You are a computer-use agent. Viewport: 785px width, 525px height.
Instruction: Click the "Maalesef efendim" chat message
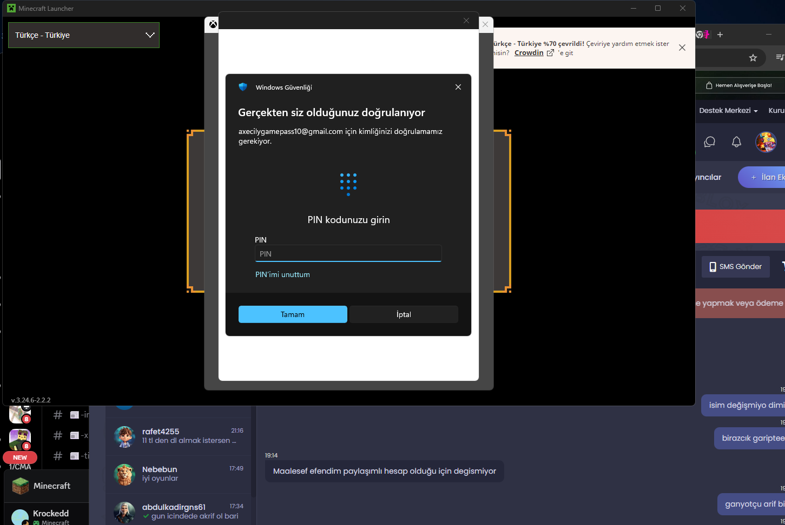click(x=385, y=471)
